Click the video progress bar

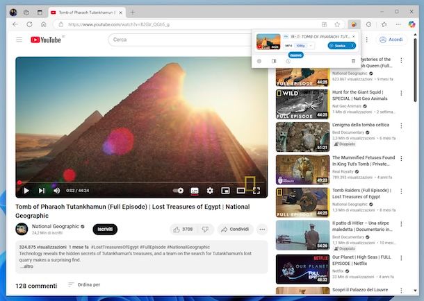(x=141, y=182)
